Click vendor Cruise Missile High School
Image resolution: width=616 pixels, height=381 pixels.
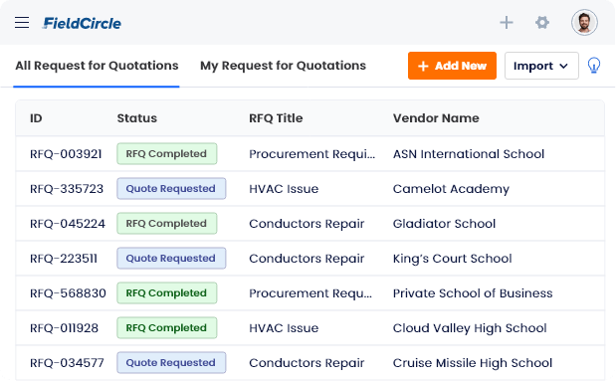point(473,363)
